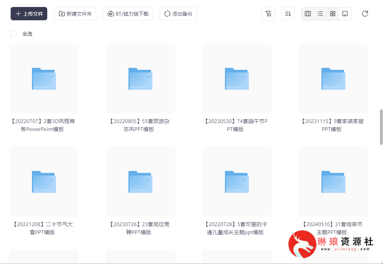Click the Upload File button
This screenshot has height=264, width=383.
[x=29, y=14]
